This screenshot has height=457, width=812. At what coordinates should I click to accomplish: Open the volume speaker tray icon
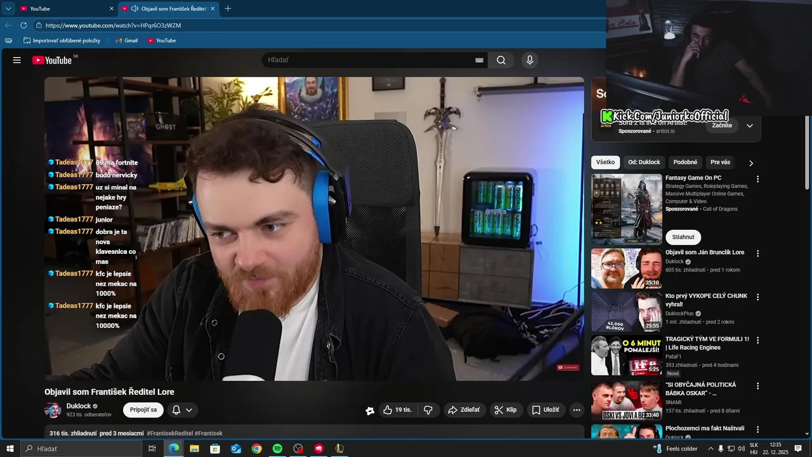point(741,449)
